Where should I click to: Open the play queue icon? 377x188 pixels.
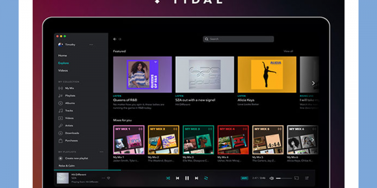coord(307,178)
